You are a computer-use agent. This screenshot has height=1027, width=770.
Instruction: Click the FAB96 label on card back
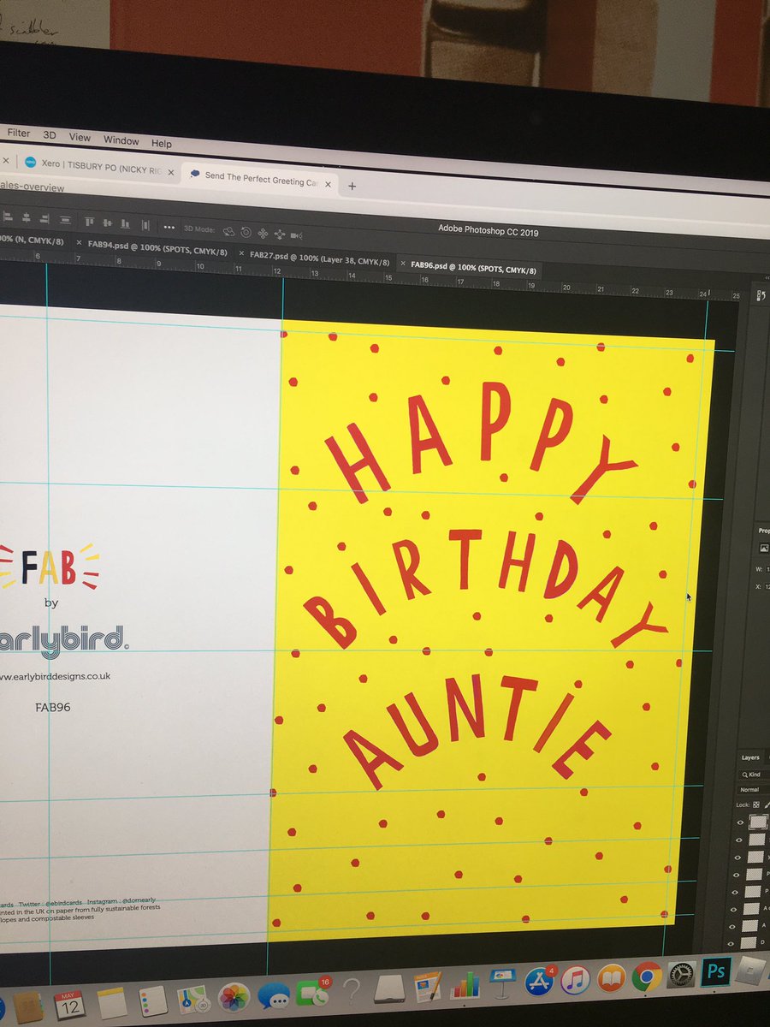point(52,707)
